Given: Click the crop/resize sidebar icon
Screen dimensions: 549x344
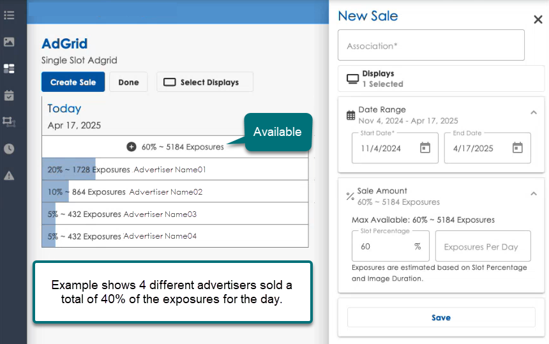Looking at the screenshot, I should pos(9,121).
